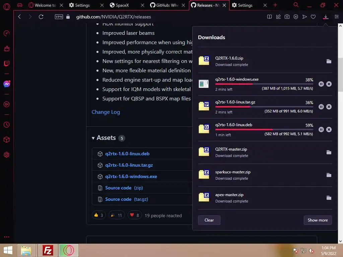Open File Explorer from taskbar
Screen dimensions: 343x257
pos(26,250)
